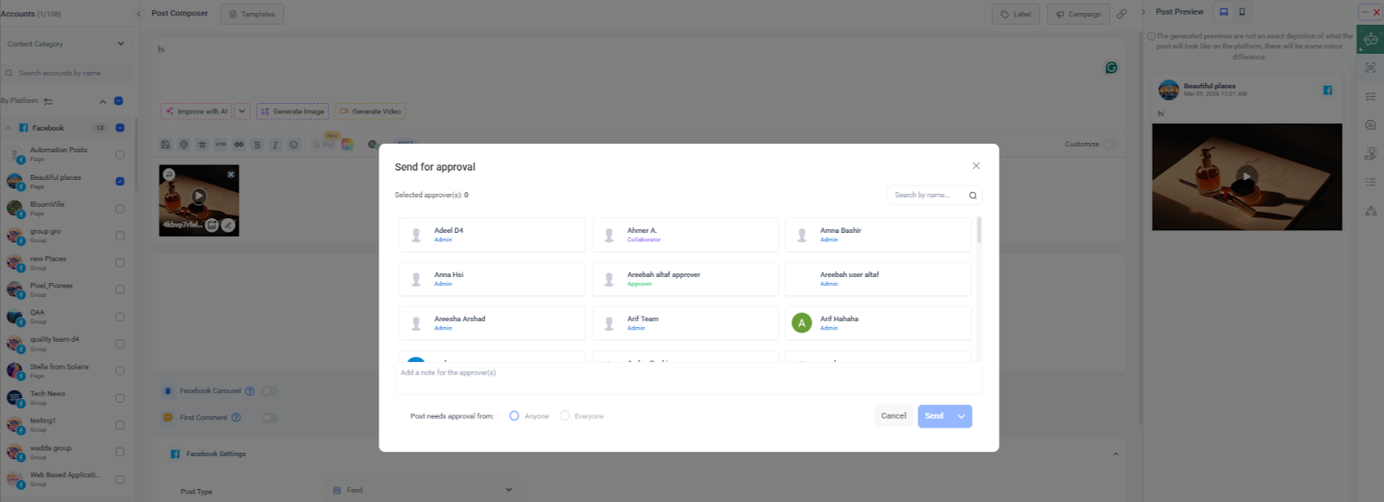Open the Label button
This screenshot has height=502, width=1384.
point(1016,14)
